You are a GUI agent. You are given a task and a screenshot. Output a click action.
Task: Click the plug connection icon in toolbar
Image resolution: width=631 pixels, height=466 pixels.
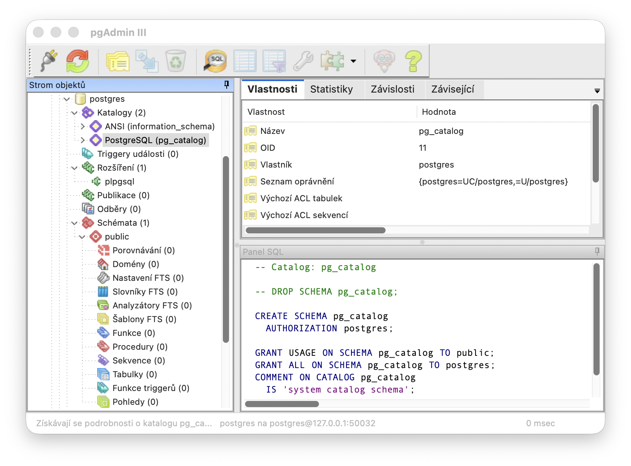(49, 61)
